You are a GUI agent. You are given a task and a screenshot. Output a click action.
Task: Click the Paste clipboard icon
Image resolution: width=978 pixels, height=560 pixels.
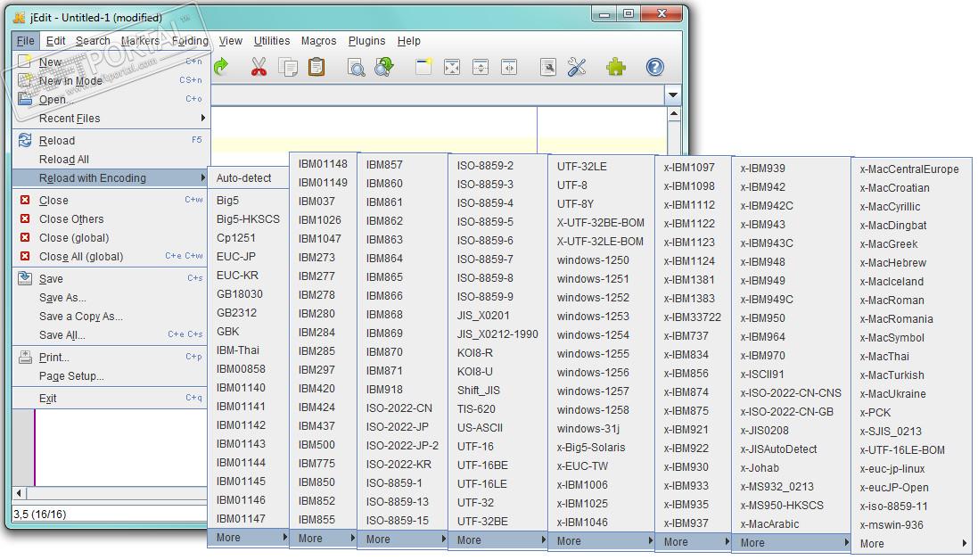click(x=316, y=67)
